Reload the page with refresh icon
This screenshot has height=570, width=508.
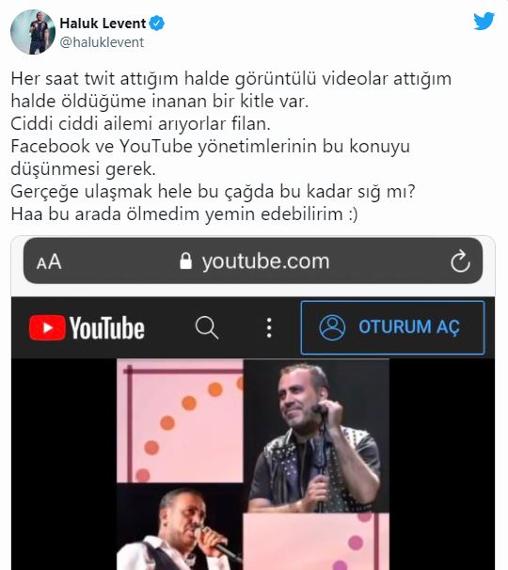[460, 261]
